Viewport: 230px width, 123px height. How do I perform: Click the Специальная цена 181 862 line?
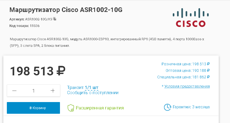[183, 77]
